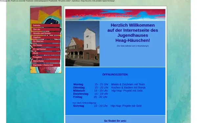Viewport: 197px width, 123px height.
Task: Select the Freitag row label
Action: click(x=77, y=97)
